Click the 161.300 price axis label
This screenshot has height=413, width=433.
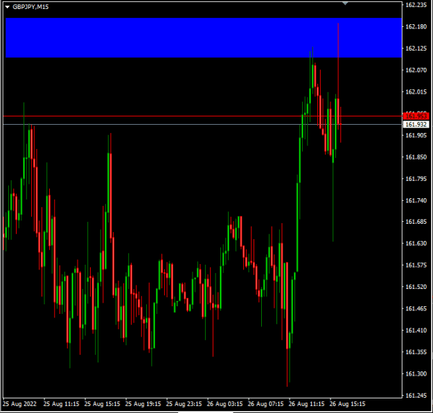coord(416,374)
